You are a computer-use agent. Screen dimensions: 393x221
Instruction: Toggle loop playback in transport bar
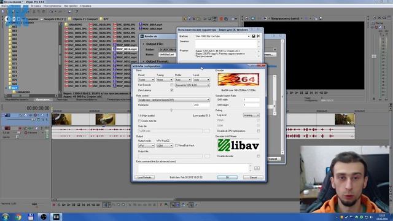pyautogui.click(x=59, y=204)
